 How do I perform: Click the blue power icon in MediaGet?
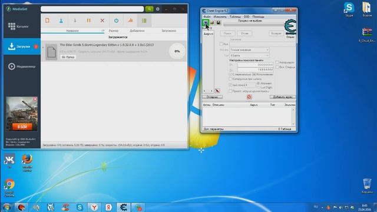(117, 21)
